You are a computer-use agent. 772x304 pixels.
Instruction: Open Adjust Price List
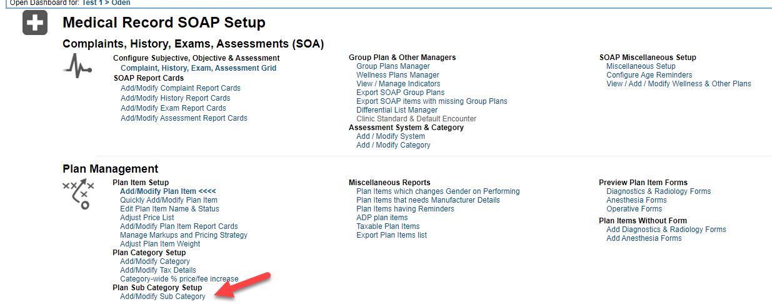pos(147,218)
